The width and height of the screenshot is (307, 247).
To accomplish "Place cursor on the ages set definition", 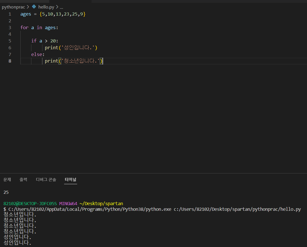I will click(x=53, y=14).
